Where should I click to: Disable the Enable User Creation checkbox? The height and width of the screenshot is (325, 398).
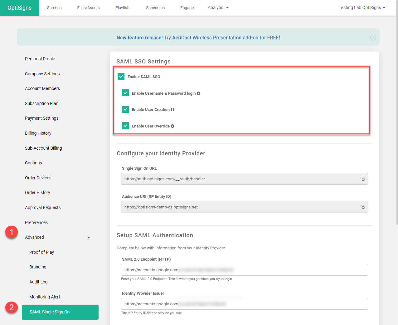pyautogui.click(x=125, y=109)
